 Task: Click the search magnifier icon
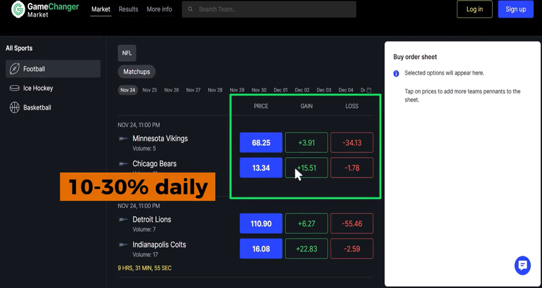coord(190,9)
